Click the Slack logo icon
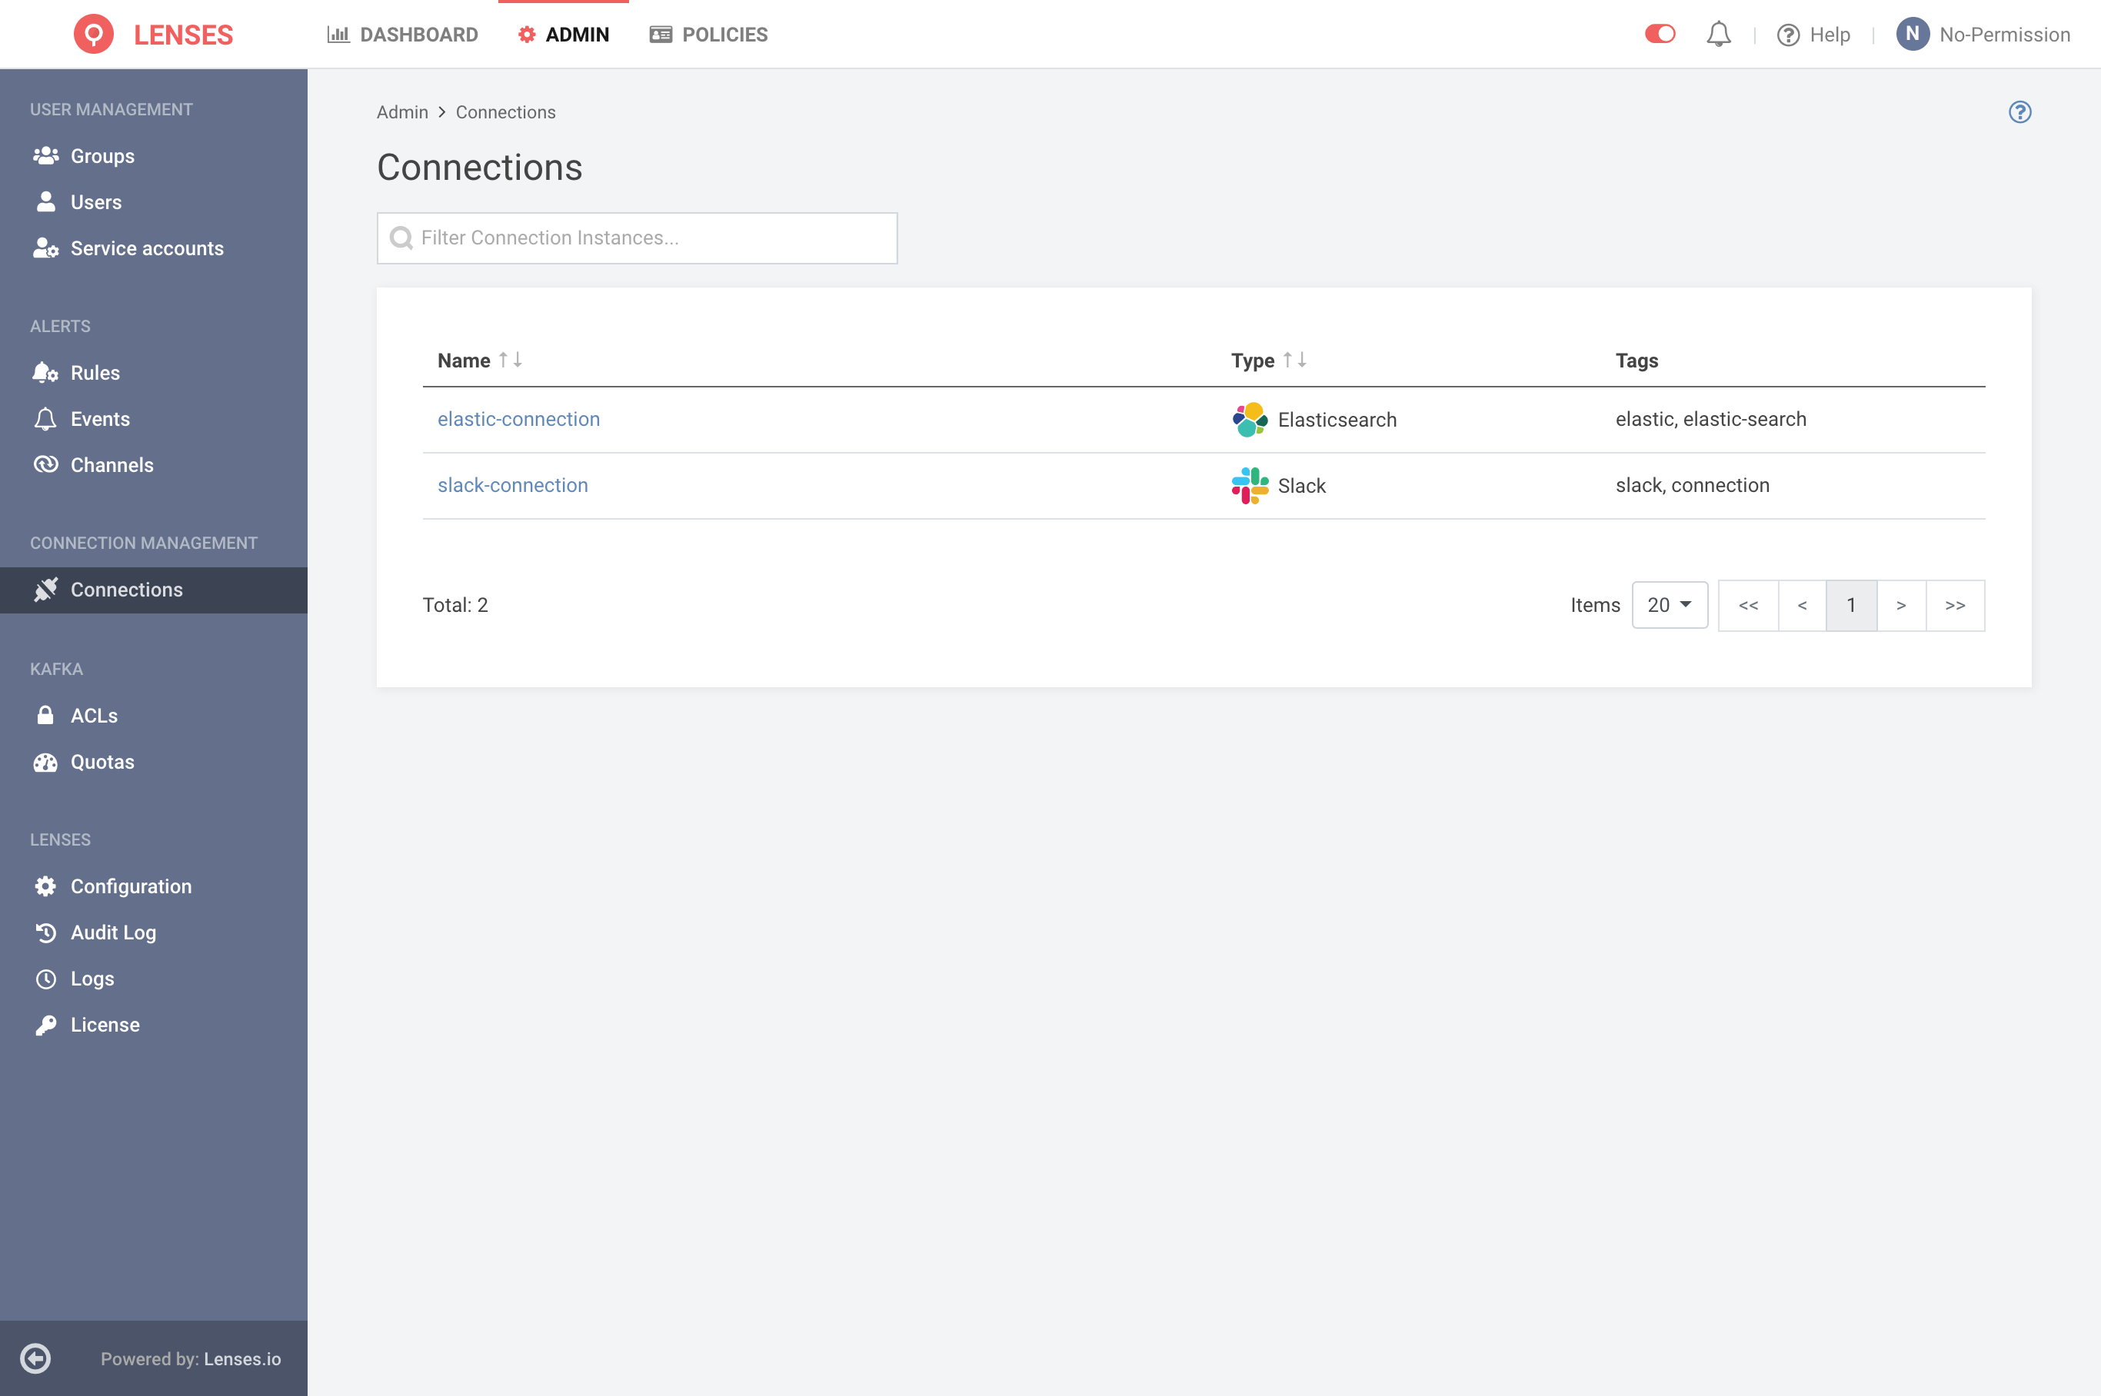Image resolution: width=2101 pixels, height=1396 pixels. tap(1250, 485)
